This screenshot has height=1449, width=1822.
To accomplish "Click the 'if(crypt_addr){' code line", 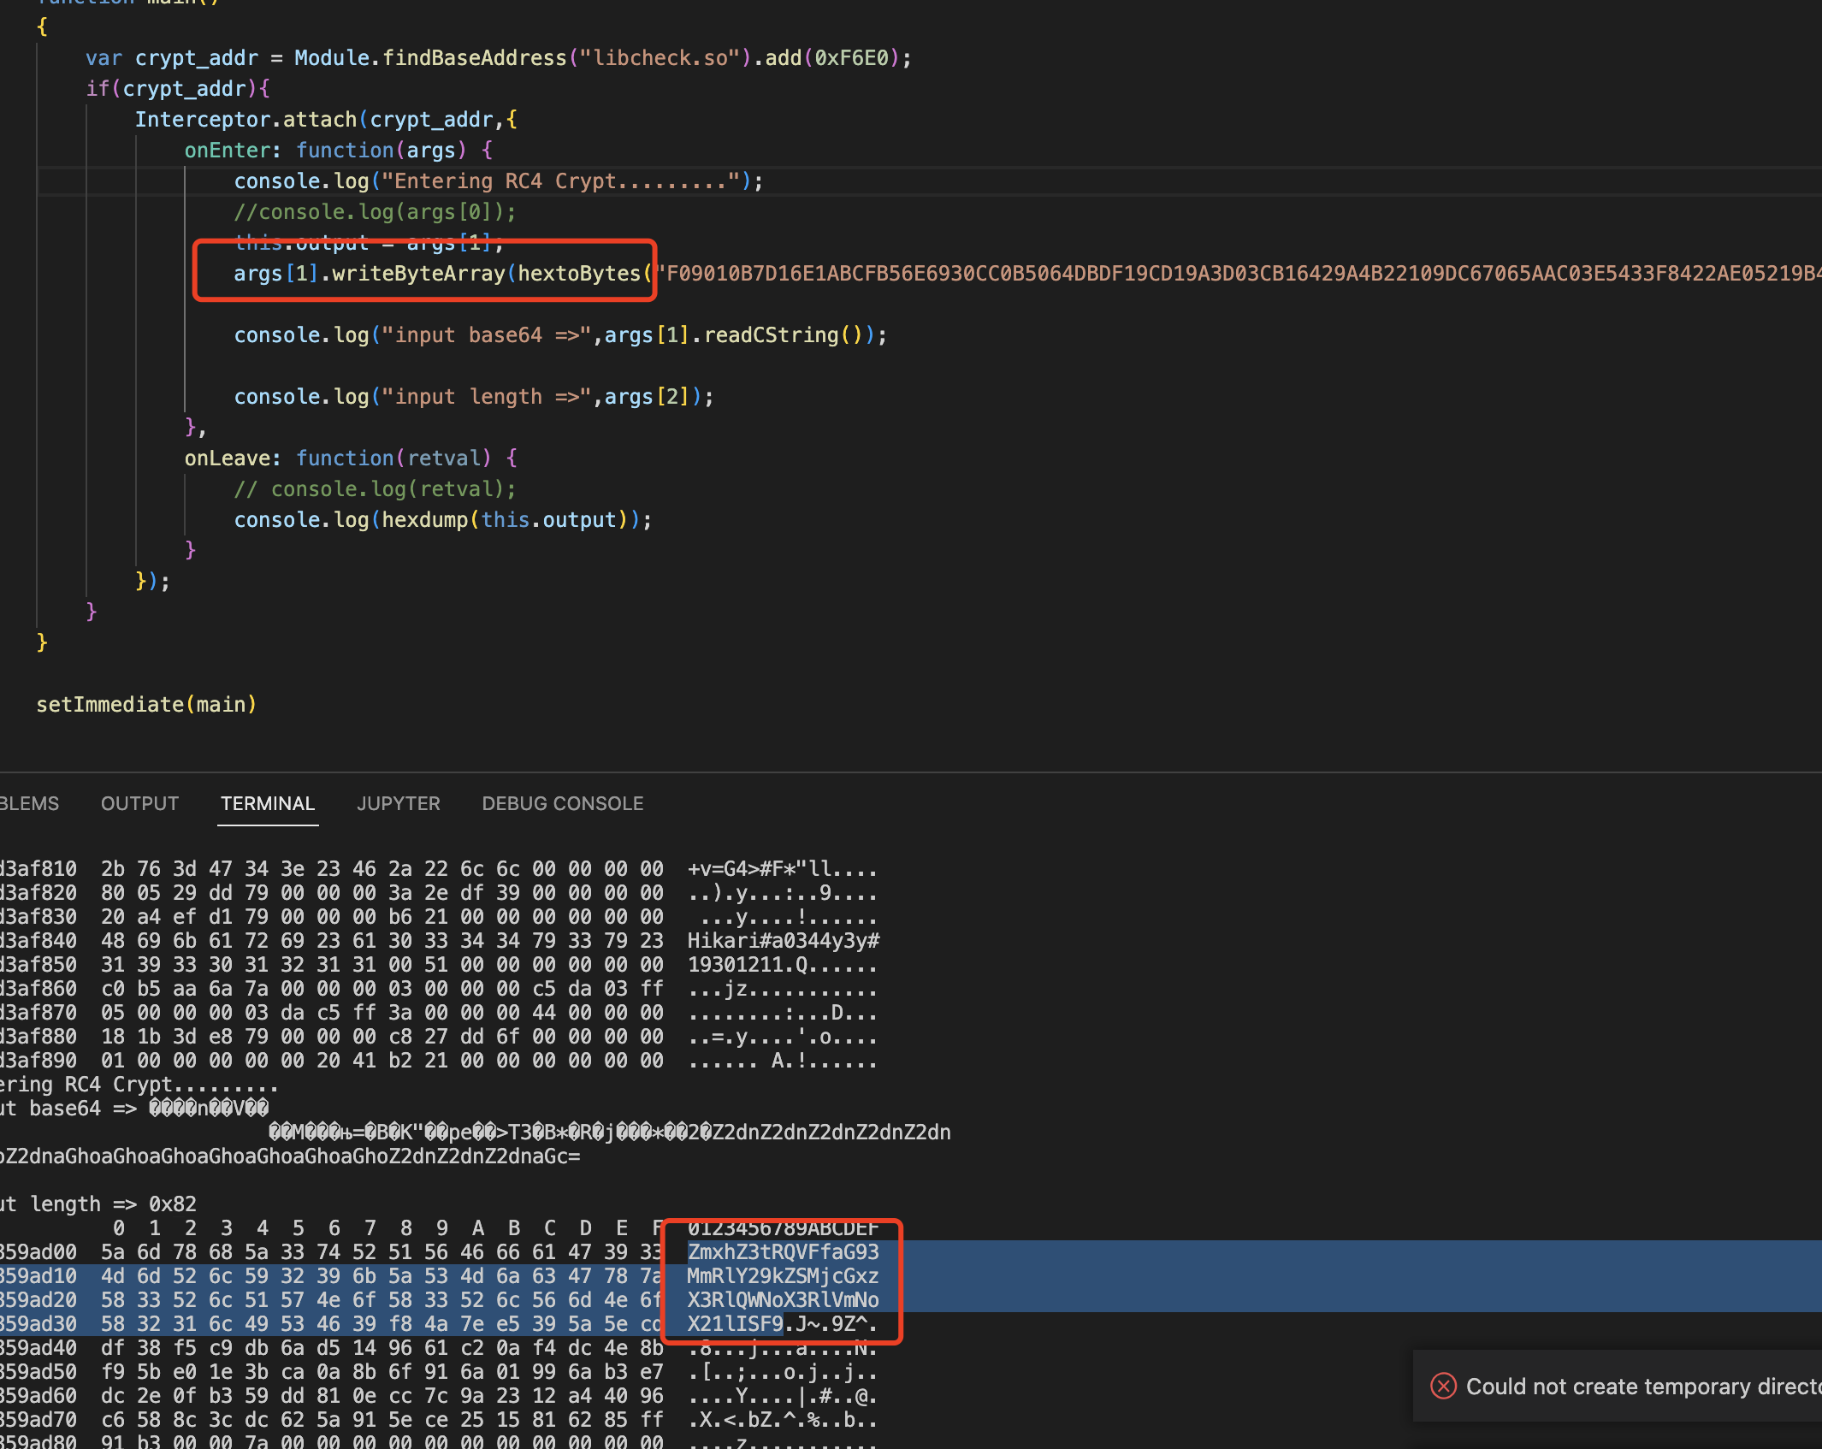I will (178, 88).
